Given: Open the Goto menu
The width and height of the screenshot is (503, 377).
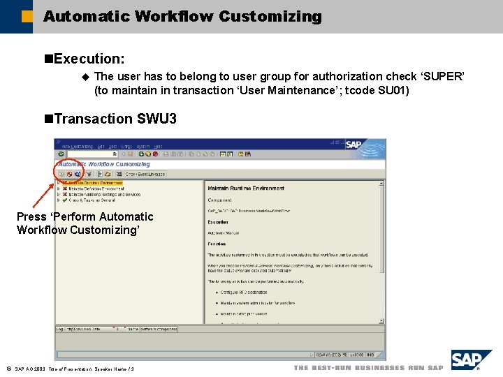Looking at the screenshot, I should [x=112, y=147].
